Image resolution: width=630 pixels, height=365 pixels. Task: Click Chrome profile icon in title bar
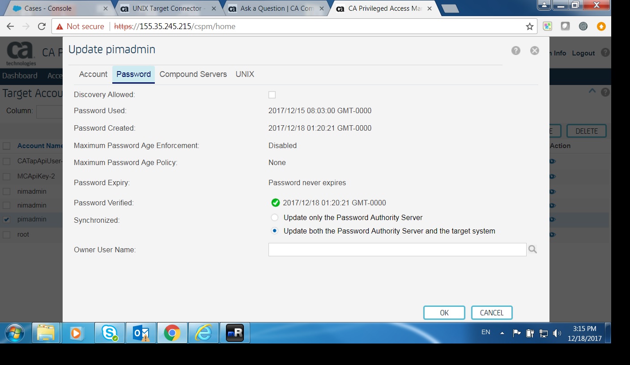544,4
